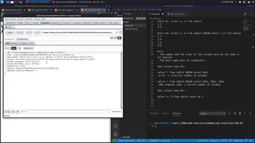
Task: Split the VS Code editor to the right
Action: coord(245,14)
